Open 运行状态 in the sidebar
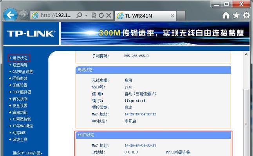Viewport: 253px width, 156px height. point(20,58)
